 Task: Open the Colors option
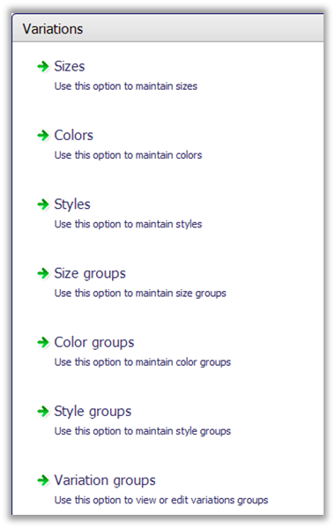point(74,136)
